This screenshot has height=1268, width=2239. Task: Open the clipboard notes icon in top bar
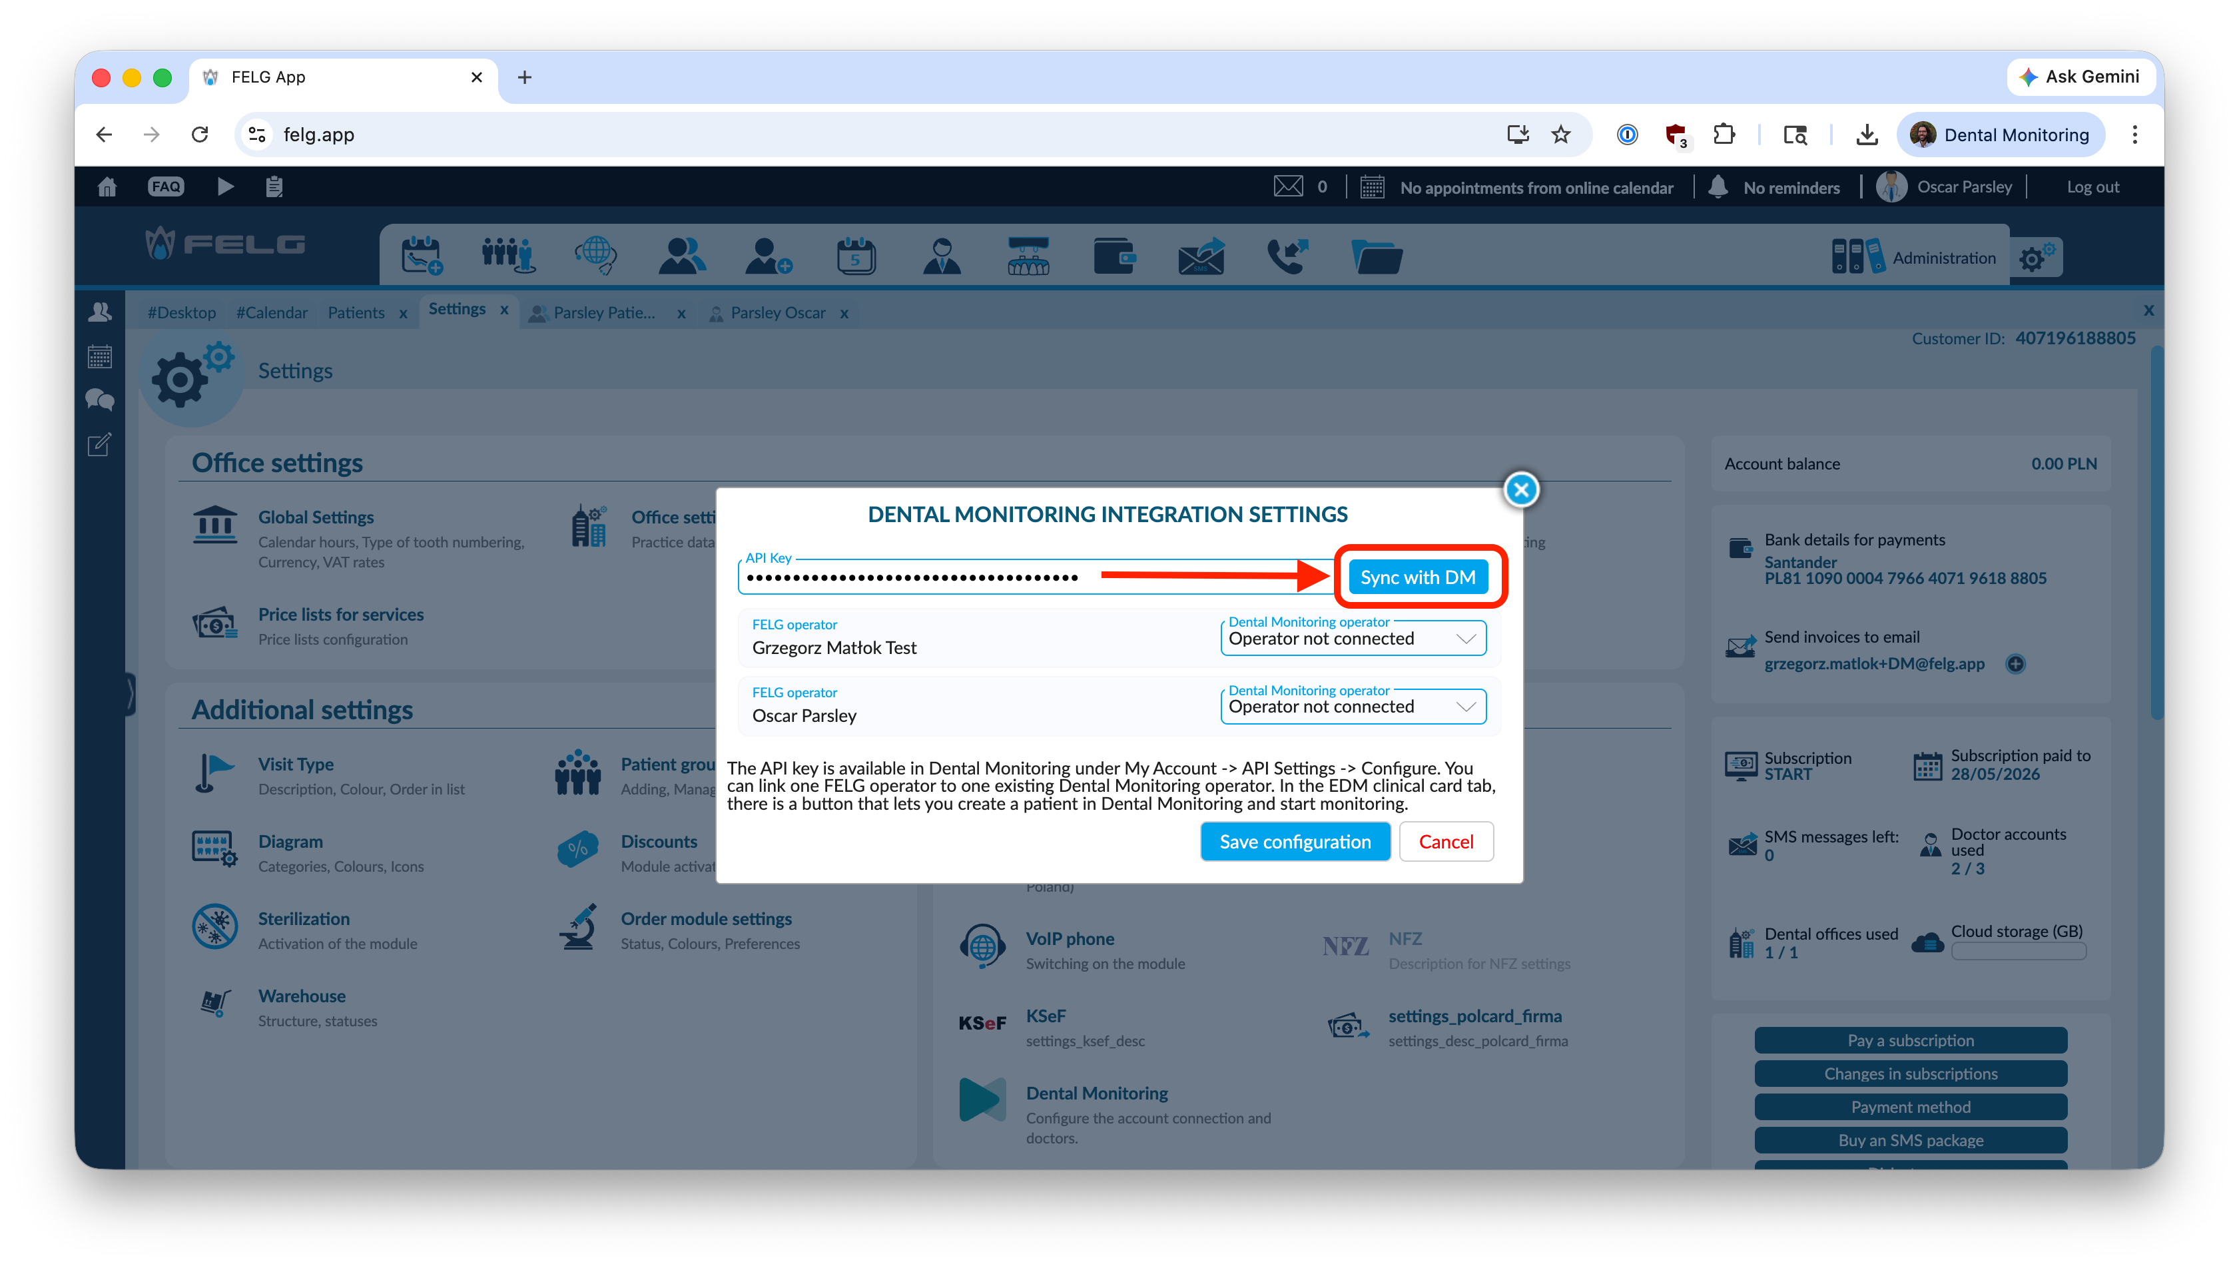click(274, 187)
